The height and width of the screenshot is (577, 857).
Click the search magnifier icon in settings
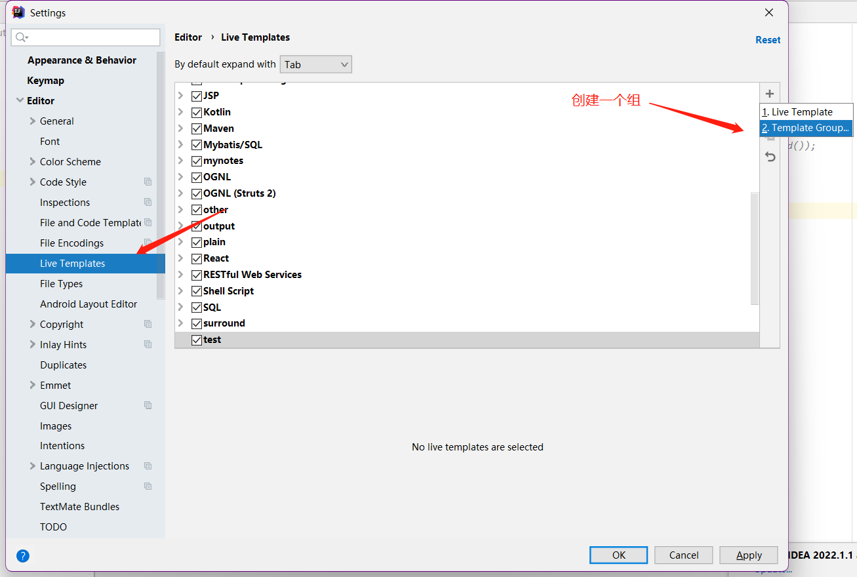[x=22, y=37]
